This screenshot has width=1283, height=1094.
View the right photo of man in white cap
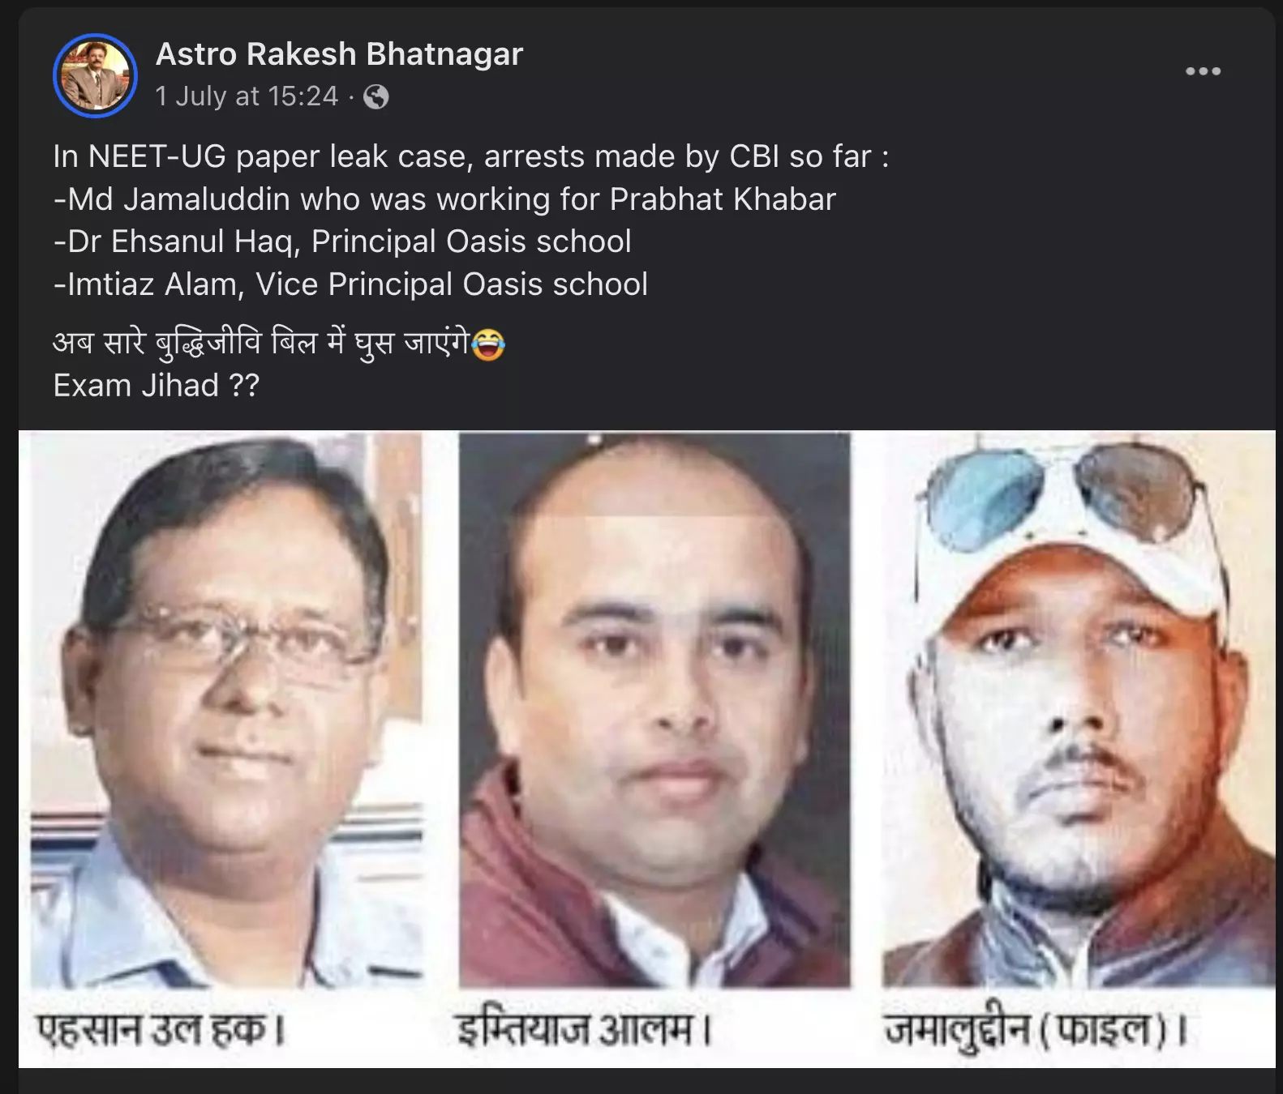1079,710
